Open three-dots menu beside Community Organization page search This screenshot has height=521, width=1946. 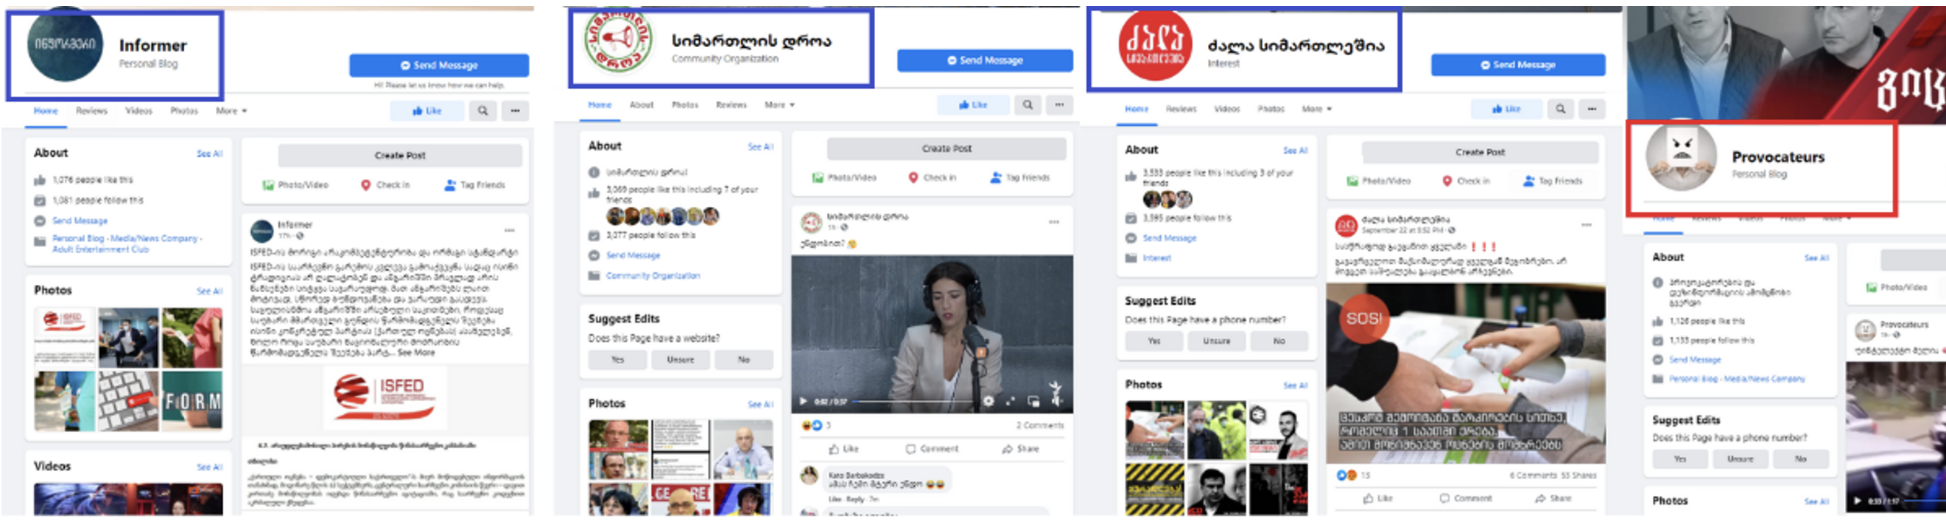[x=1060, y=105]
